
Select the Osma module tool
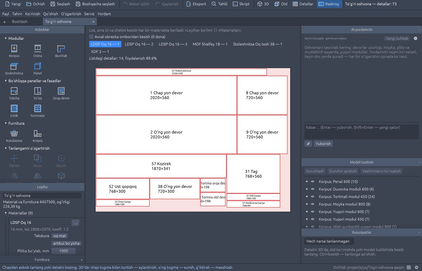point(38,51)
